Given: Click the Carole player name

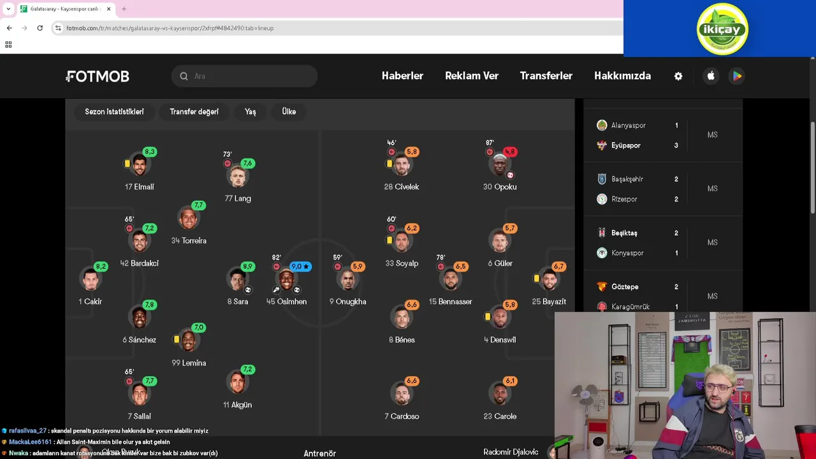Looking at the screenshot, I should pos(500,416).
